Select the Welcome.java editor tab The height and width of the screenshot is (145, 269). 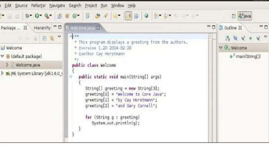point(82,28)
